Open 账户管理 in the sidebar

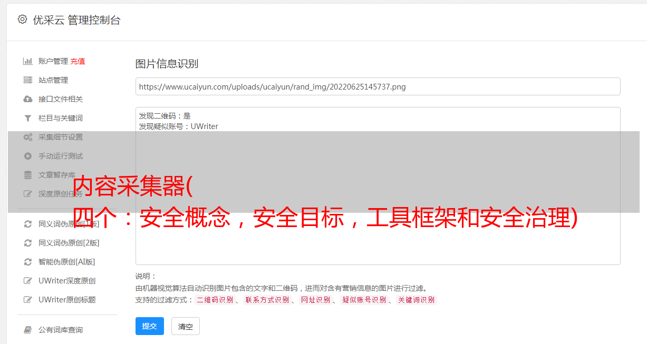[x=53, y=61]
